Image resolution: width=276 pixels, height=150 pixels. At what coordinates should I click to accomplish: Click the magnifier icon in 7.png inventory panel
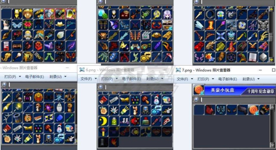(x=196, y=100)
